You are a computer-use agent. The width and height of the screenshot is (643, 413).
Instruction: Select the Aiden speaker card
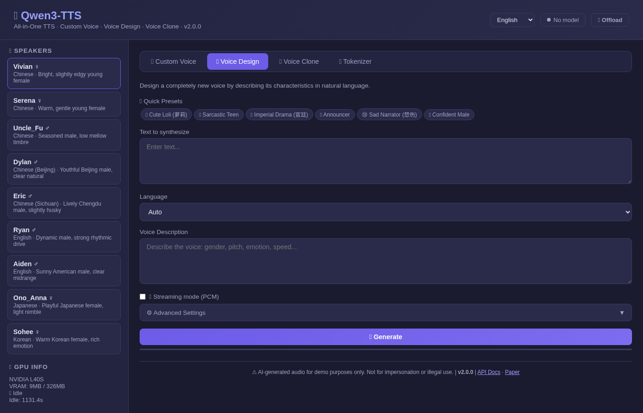(x=64, y=271)
